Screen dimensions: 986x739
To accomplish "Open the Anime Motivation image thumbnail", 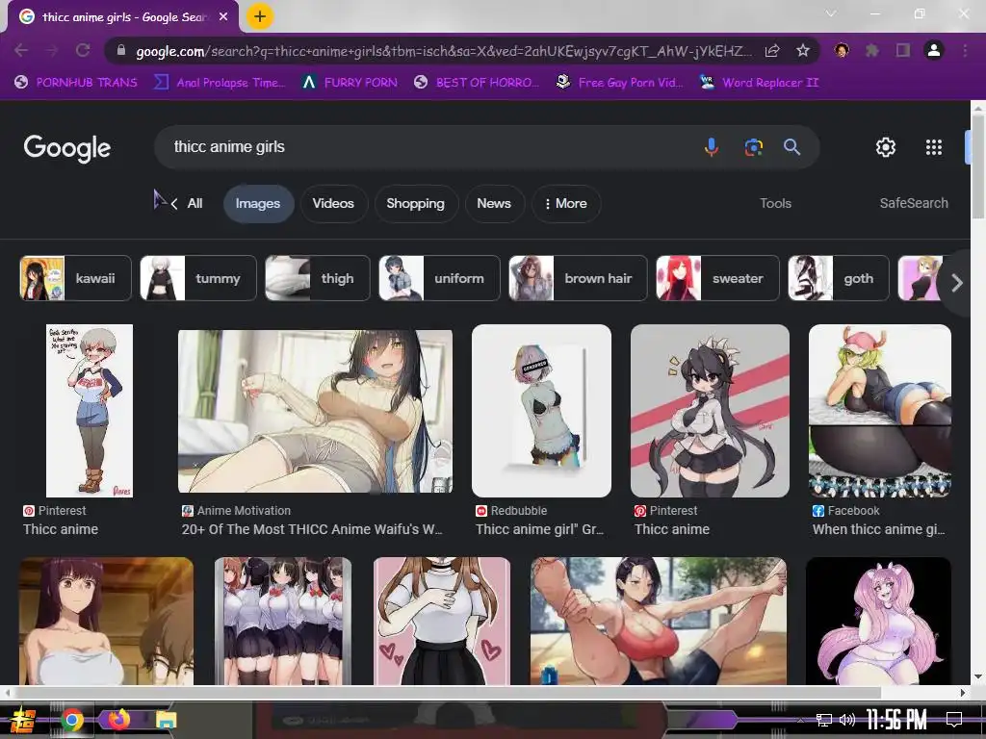I will 315,411.
